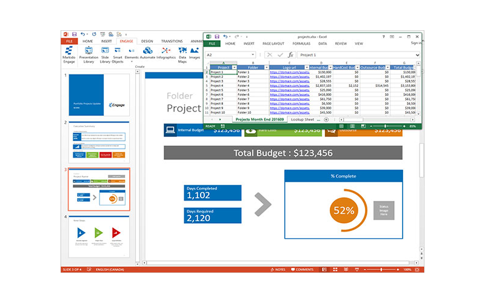The height and width of the screenshot is (303, 485).
Task: Start PowerPoint Slide Show from status bar
Action: pyautogui.click(x=356, y=270)
